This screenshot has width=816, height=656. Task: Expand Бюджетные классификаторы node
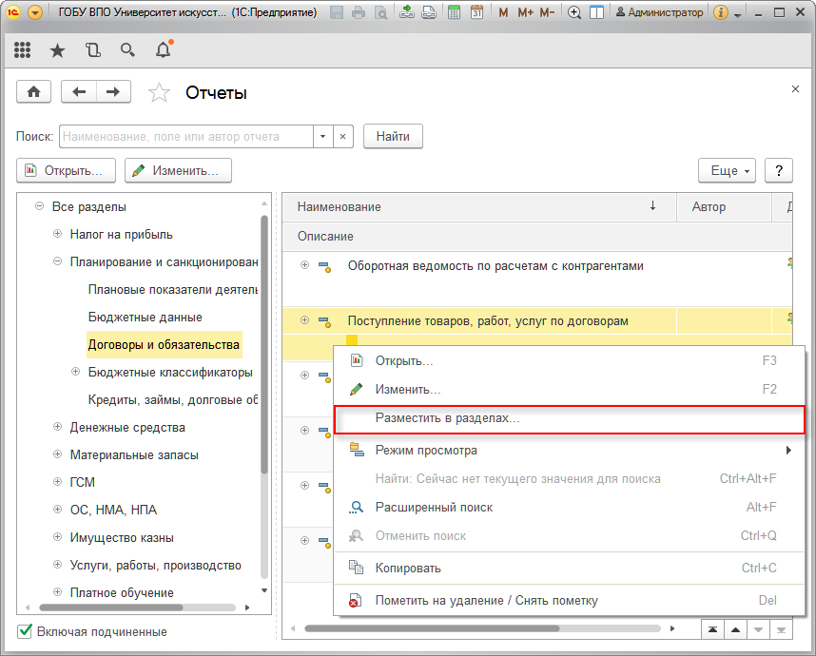(x=75, y=372)
